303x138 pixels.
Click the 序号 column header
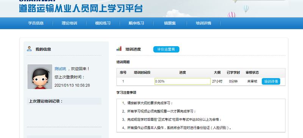tap(123, 72)
